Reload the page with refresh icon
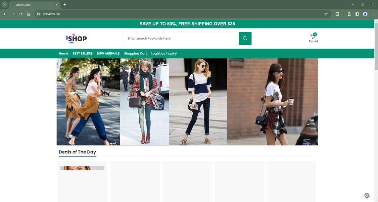 (21, 14)
